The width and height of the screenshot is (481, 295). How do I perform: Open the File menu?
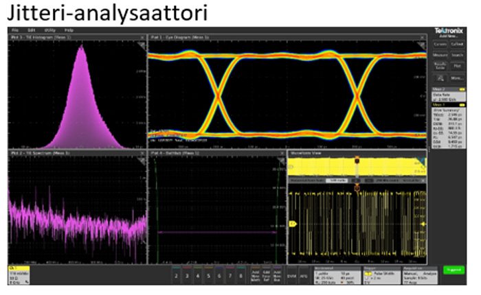point(14,31)
